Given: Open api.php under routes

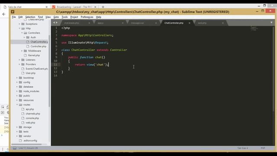Looking at the screenshot, I should (x=30, y=109).
